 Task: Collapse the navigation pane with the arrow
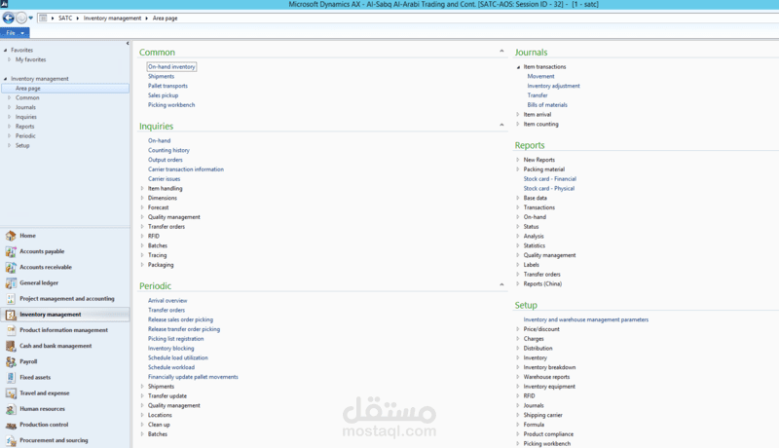tap(128, 43)
